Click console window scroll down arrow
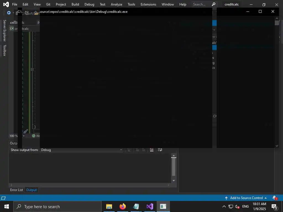The width and height of the screenshot is (283, 212). click(x=277, y=146)
